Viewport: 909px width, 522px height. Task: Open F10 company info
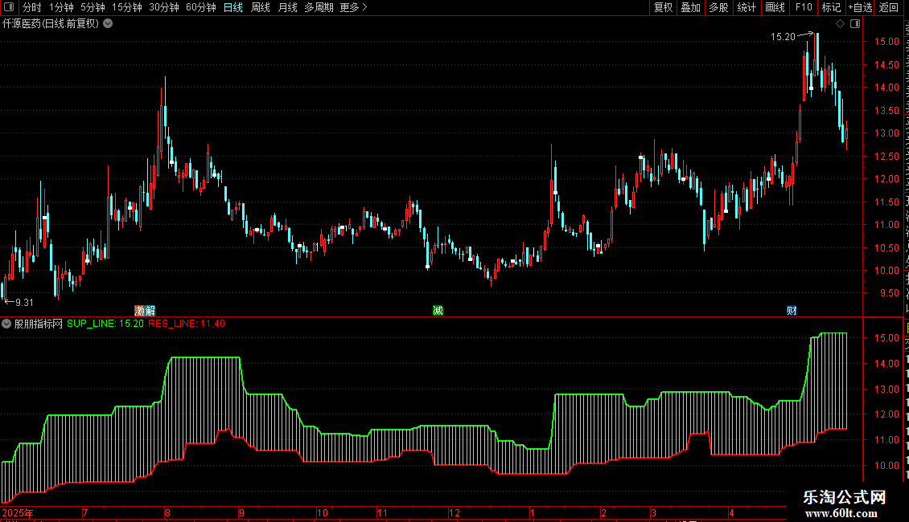click(804, 7)
